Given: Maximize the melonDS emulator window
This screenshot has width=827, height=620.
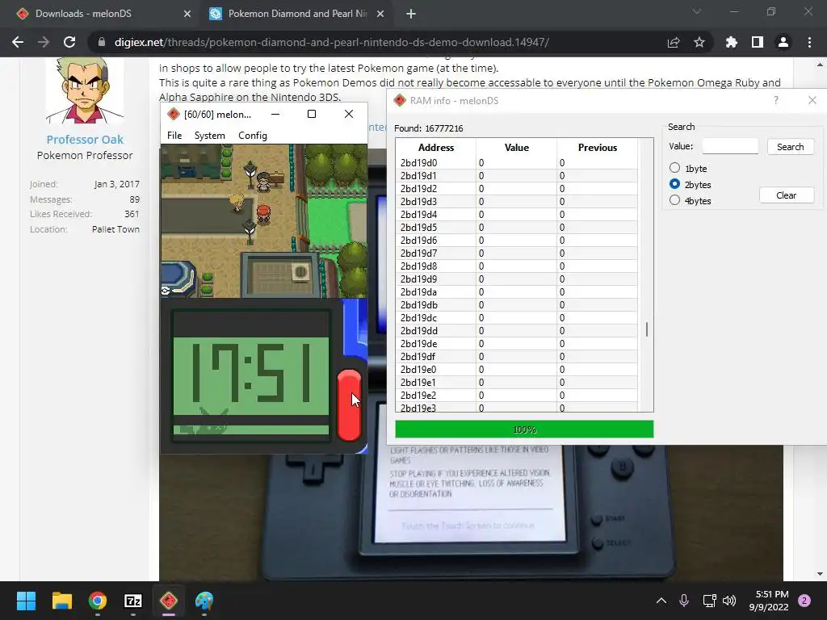Looking at the screenshot, I should (312, 114).
